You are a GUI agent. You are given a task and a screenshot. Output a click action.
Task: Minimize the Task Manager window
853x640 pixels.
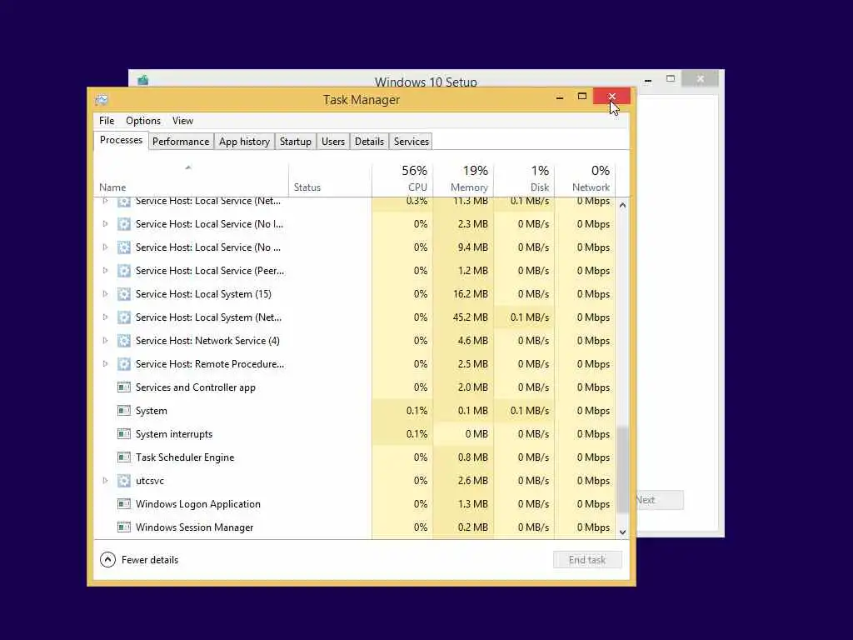tap(560, 97)
